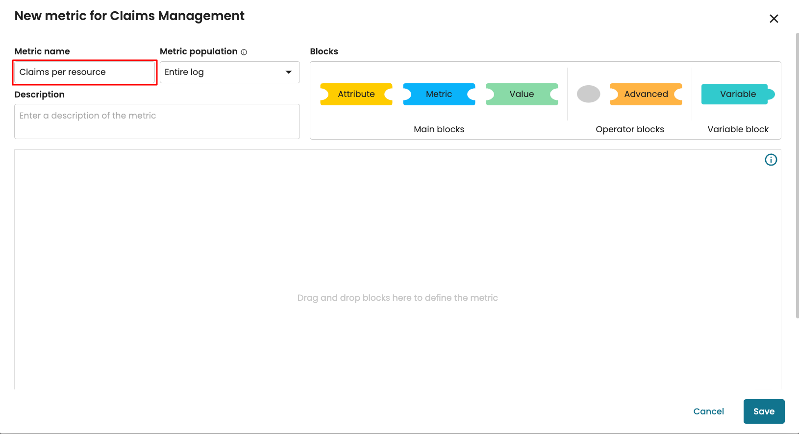799x434 pixels.
Task: Focus the Metric name field with Claims per resource
Action: pos(85,72)
